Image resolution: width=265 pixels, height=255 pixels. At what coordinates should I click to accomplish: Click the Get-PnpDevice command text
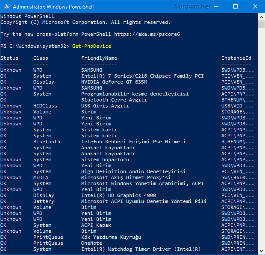(91, 46)
